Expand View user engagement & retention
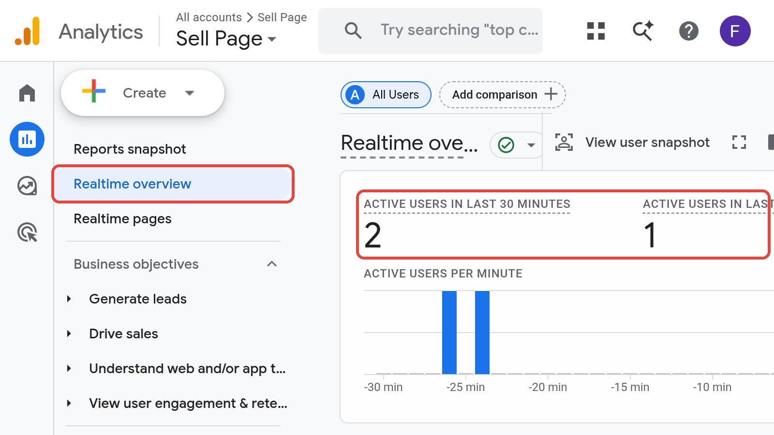This screenshot has width=774, height=435. (x=69, y=403)
